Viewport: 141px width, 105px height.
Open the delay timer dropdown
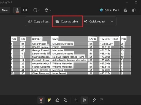[x=48, y=10]
